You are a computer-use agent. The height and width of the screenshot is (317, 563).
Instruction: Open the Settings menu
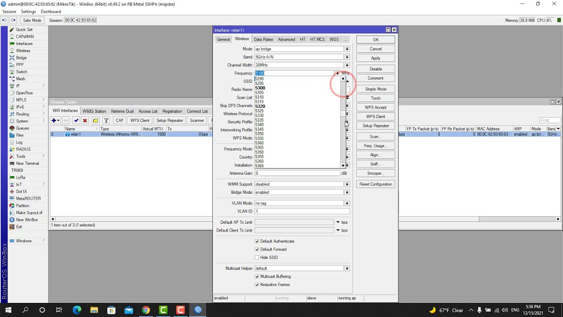click(x=29, y=11)
